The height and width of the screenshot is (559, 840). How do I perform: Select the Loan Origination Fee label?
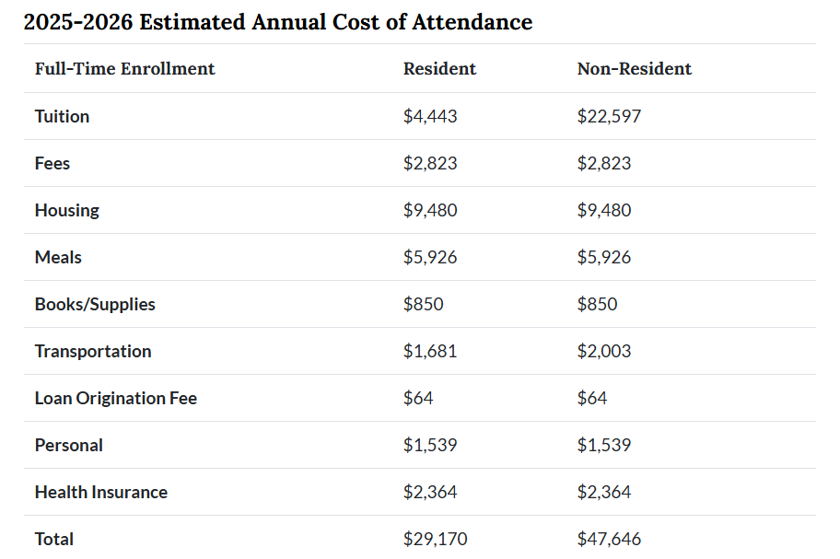(x=116, y=398)
